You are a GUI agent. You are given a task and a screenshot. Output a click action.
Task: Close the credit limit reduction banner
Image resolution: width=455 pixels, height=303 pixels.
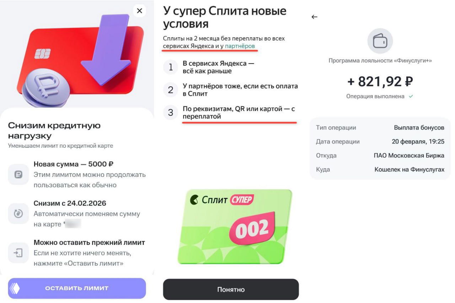click(139, 11)
